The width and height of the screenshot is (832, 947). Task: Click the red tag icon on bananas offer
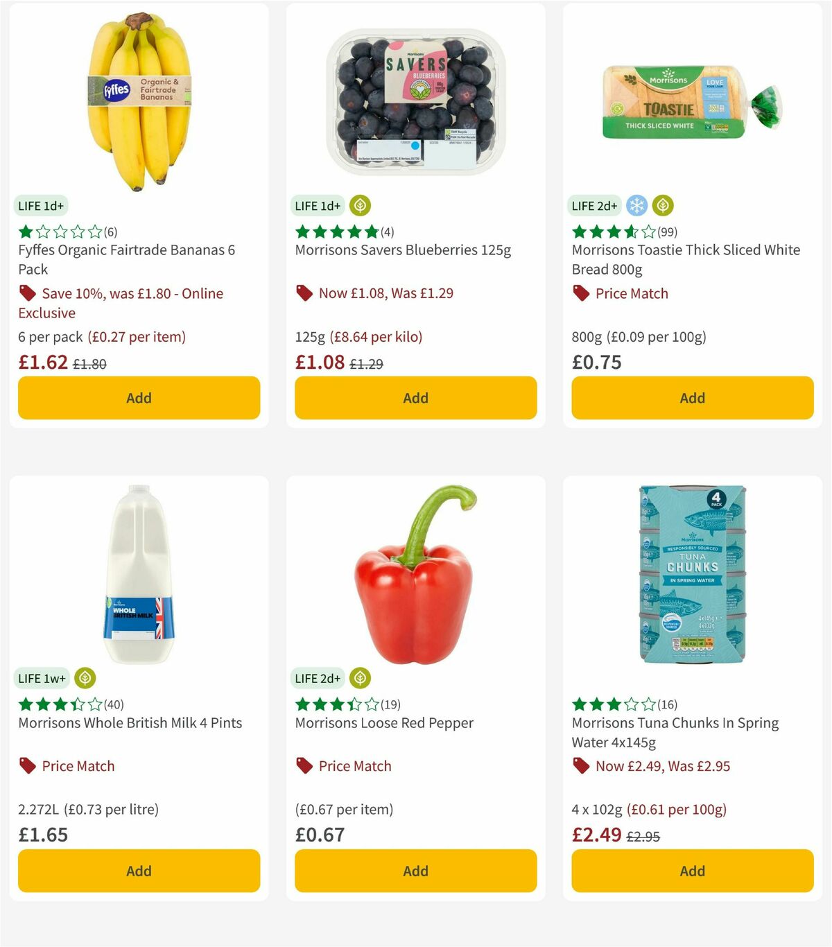27,293
